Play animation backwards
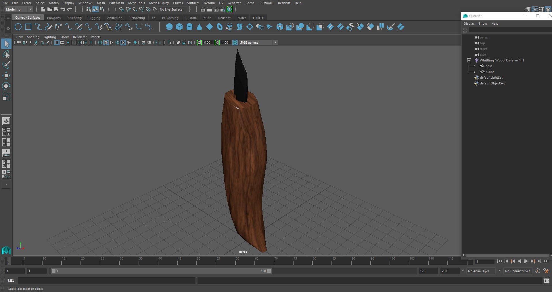 [x=519, y=261]
